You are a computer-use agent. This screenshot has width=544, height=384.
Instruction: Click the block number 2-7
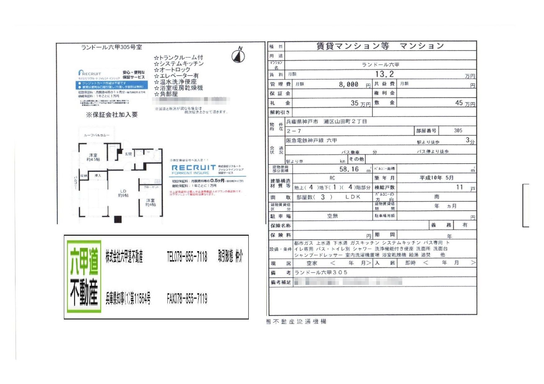(293, 131)
